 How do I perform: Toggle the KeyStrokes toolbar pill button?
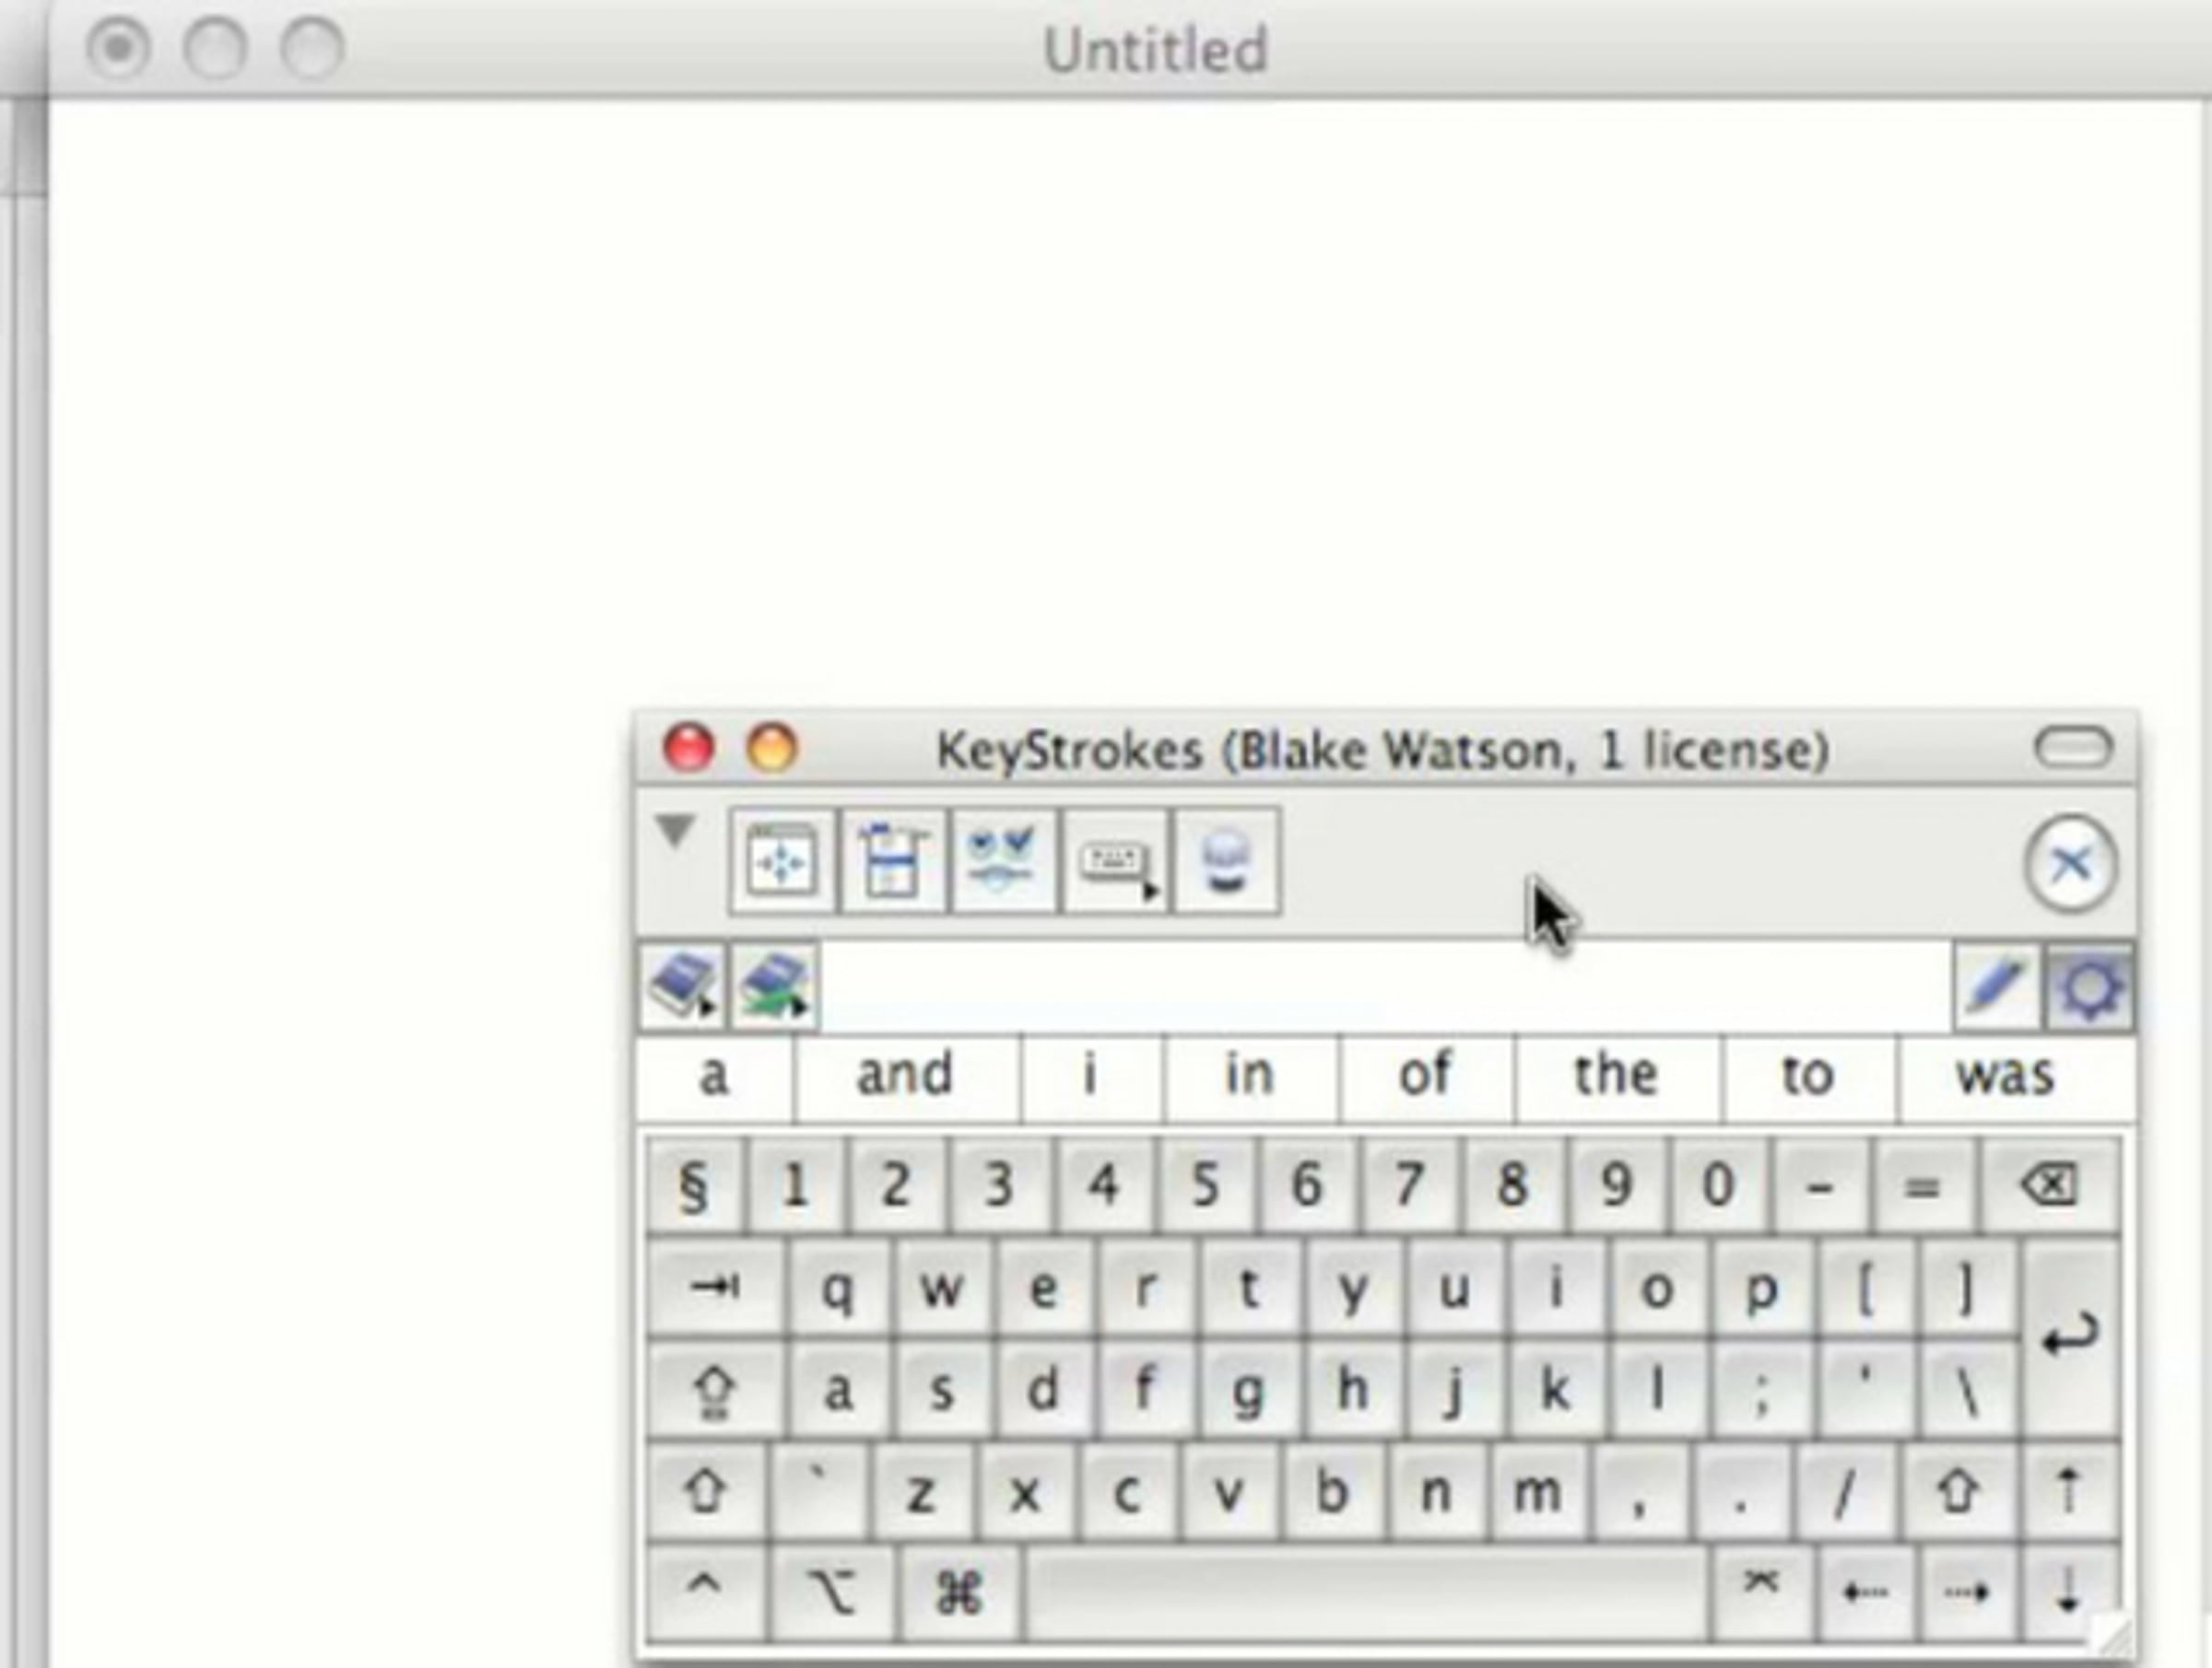click(2074, 749)
